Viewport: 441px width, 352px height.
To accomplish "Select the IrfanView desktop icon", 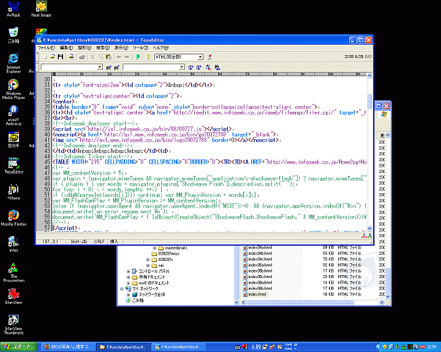I will [x=13, y=295].
